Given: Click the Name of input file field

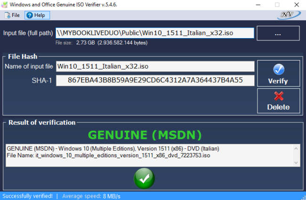Looking at the screenshot, I should 155,66.
